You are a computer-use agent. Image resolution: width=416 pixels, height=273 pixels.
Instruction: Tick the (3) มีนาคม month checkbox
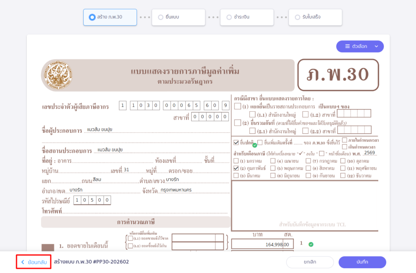pyautogui.click(x=236, y=175)
